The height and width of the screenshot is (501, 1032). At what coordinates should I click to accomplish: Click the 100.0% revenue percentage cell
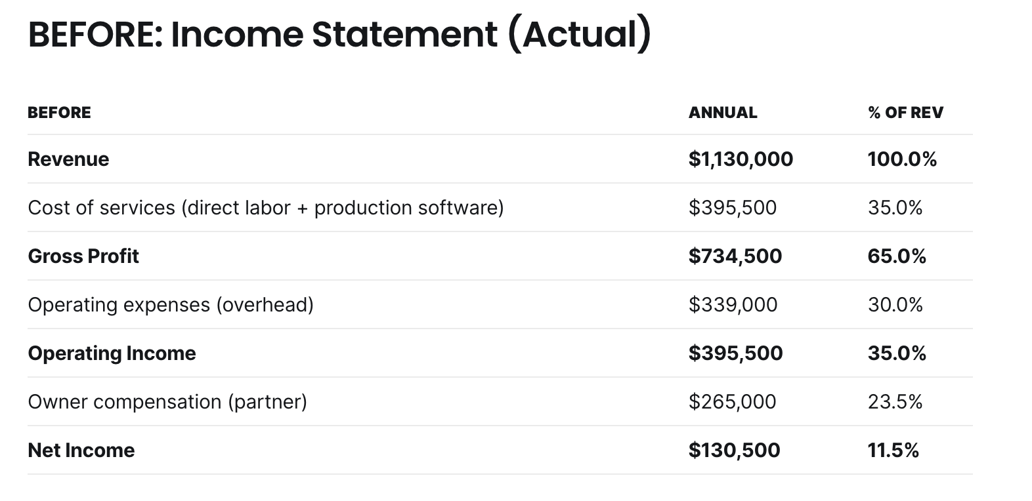click(902, 159)
